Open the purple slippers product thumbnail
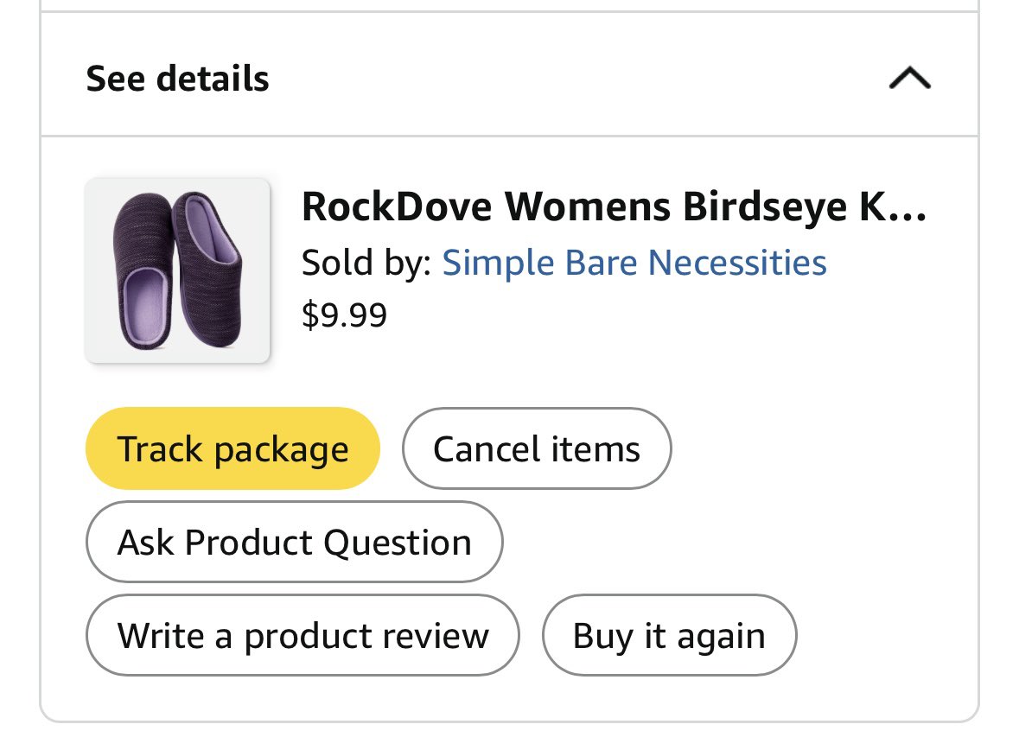Screen dimensions: 1019x737 point(177,270)
